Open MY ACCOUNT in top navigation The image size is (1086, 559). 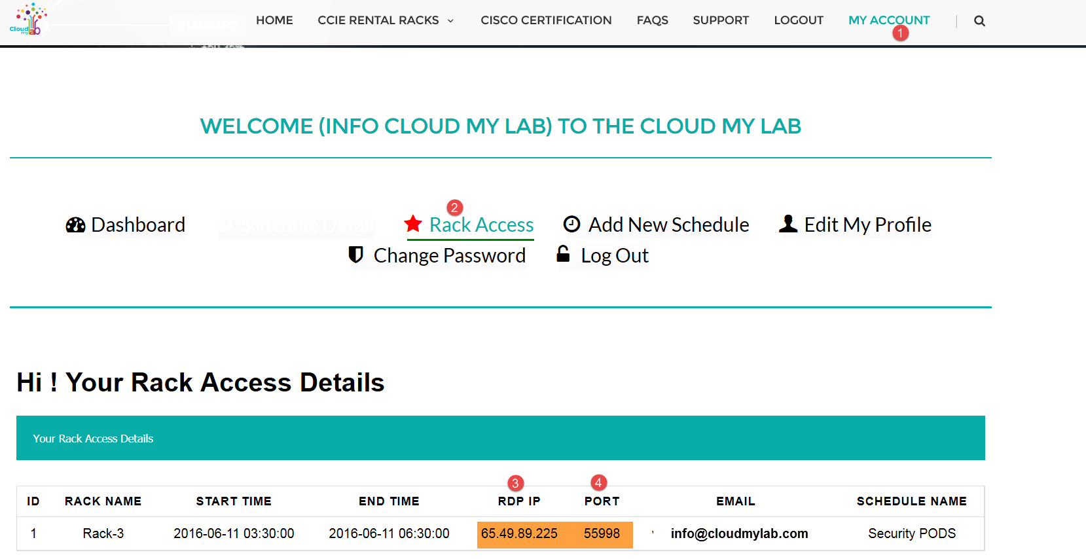[x=889, y=20]
